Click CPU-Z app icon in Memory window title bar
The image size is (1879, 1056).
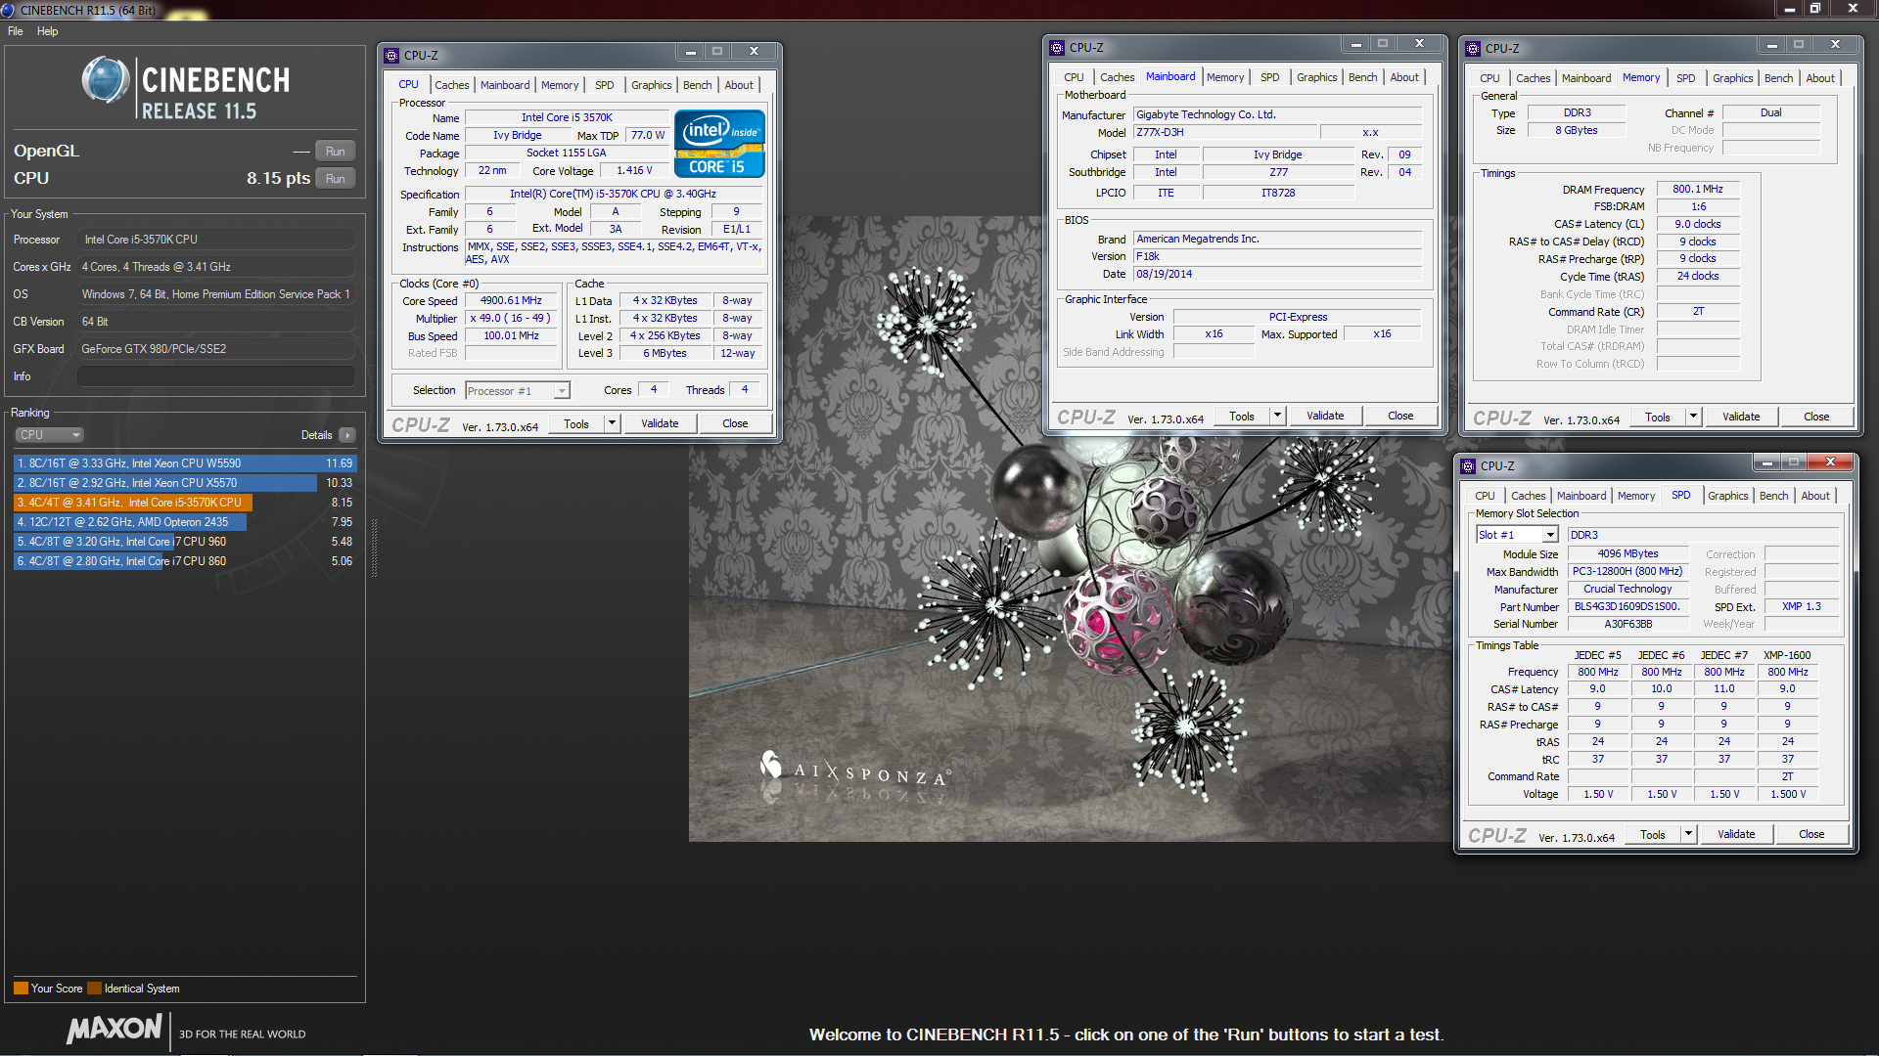pos(1473,49)
